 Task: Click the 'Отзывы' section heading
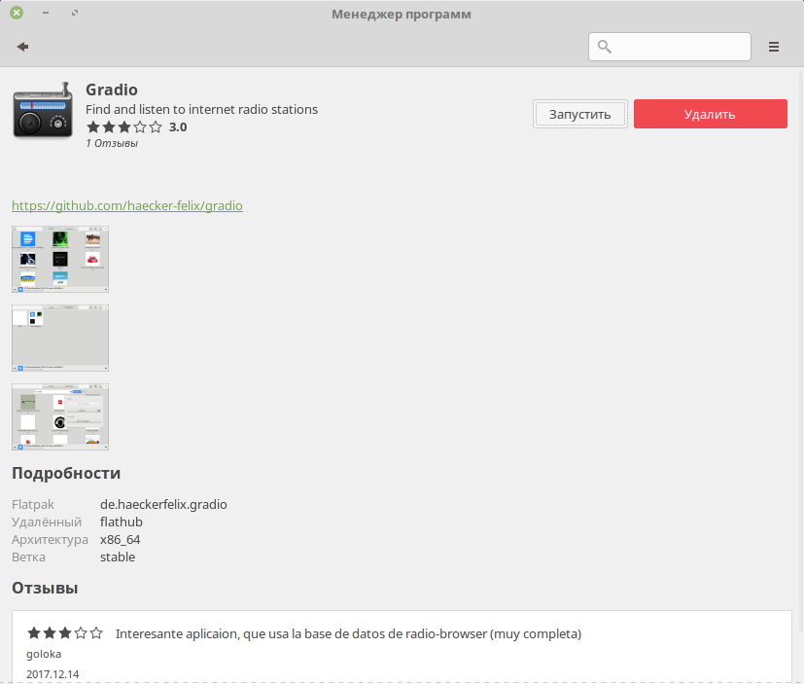tap(45, 588)
